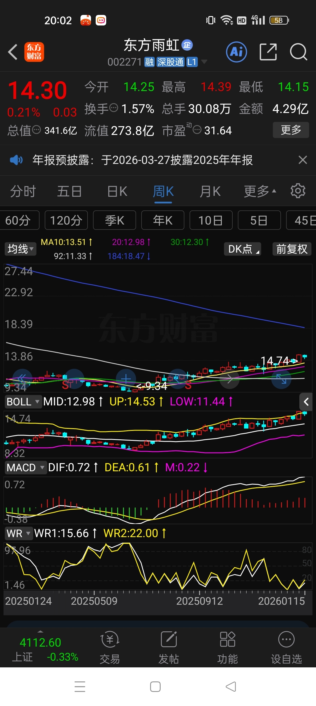Open the DK点 dropdown

click(243, 249)
